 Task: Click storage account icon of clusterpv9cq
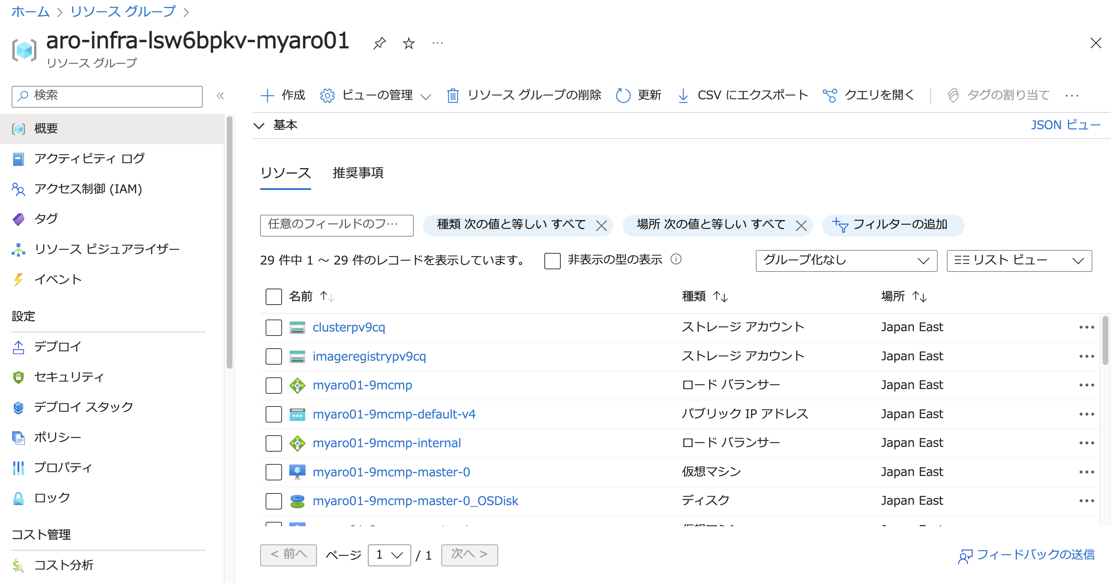point(297,328)
